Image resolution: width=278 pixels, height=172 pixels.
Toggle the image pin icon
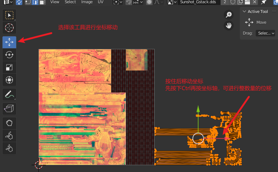pyautogui.click(x=264, y=2)
